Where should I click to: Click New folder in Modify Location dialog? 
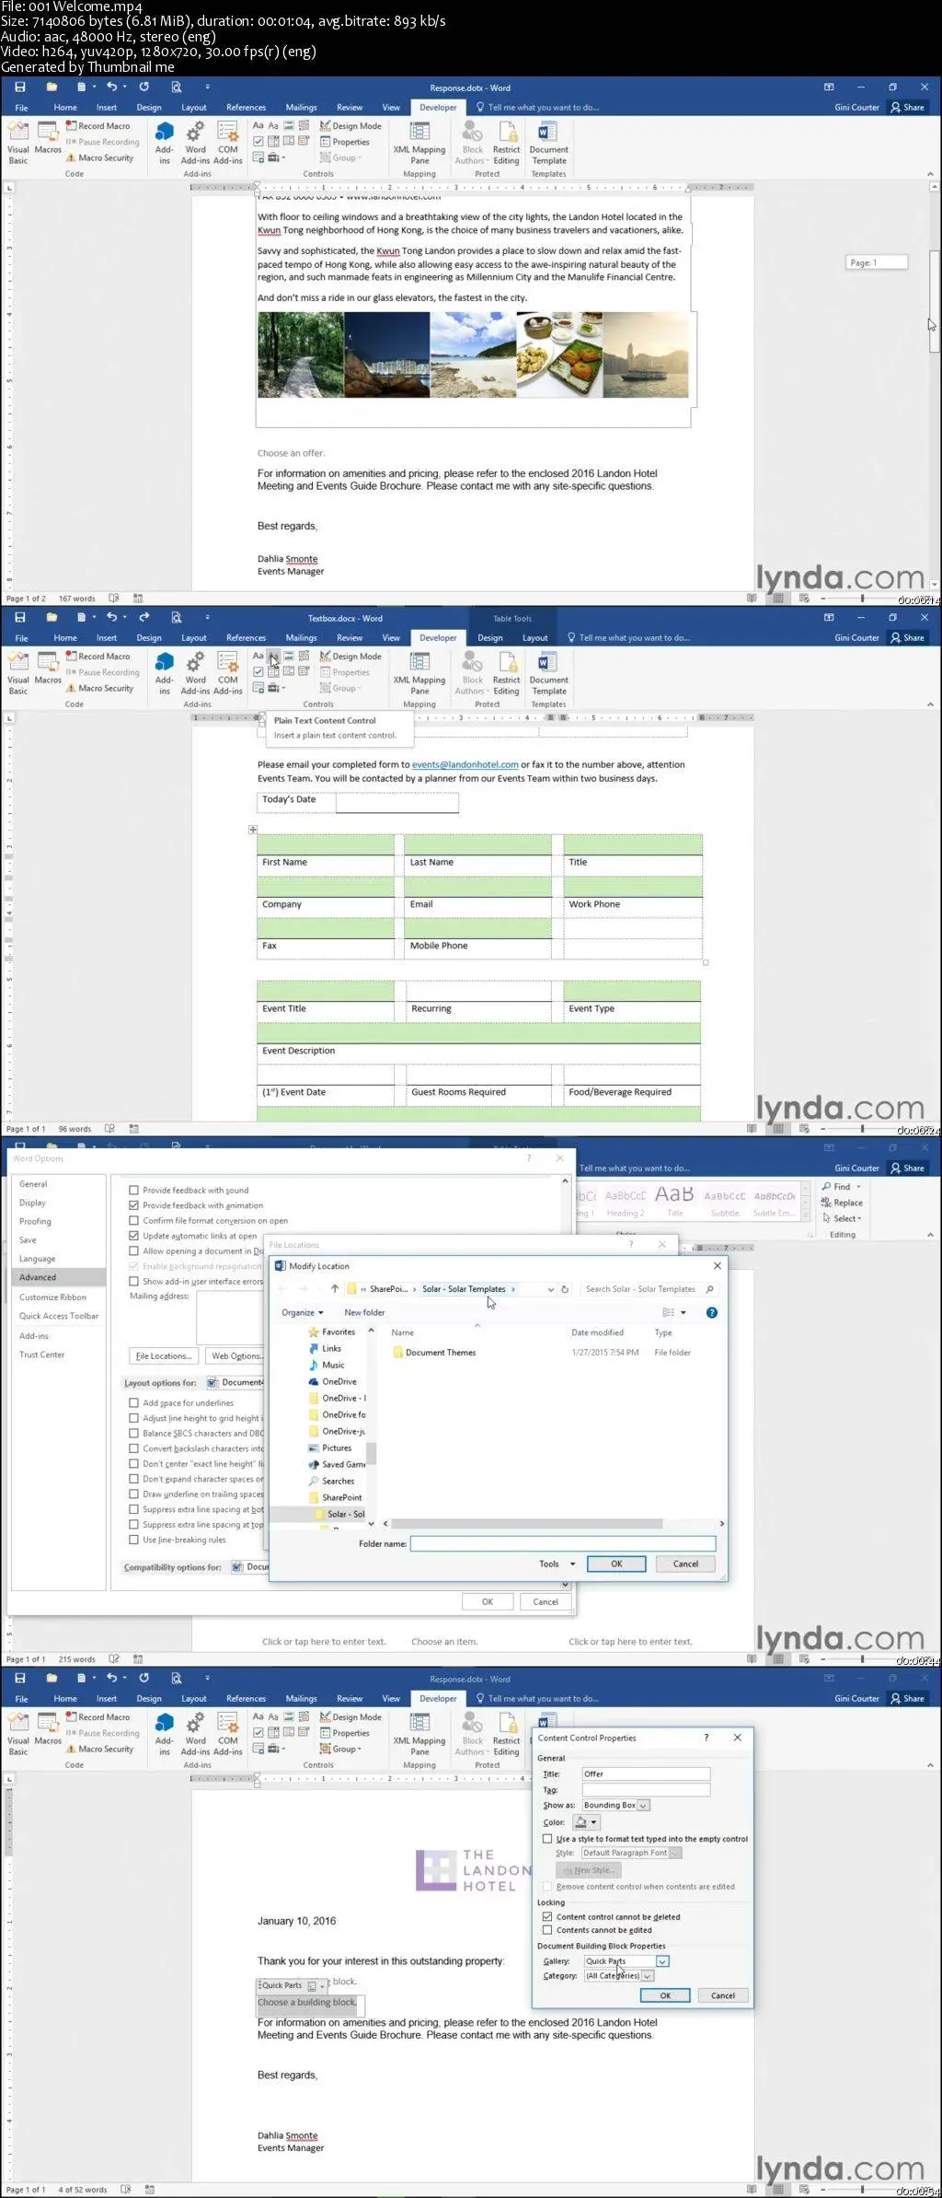[x=364, y=1312]
